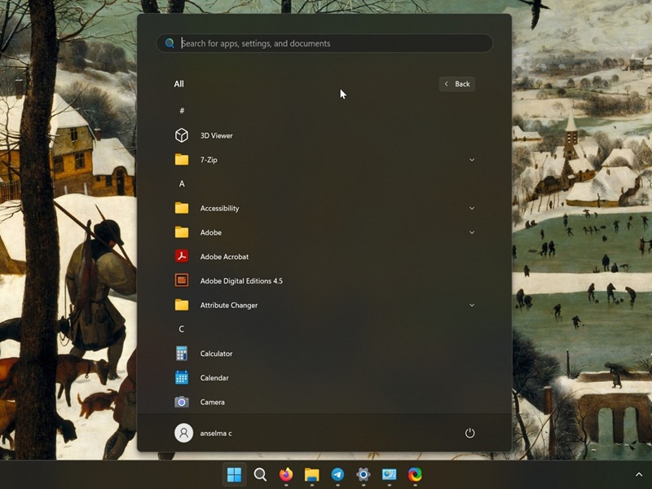Viewport: 652px width, 489px height.
Task: Click the 'Camera' label
Action: (x=212, y=402)
